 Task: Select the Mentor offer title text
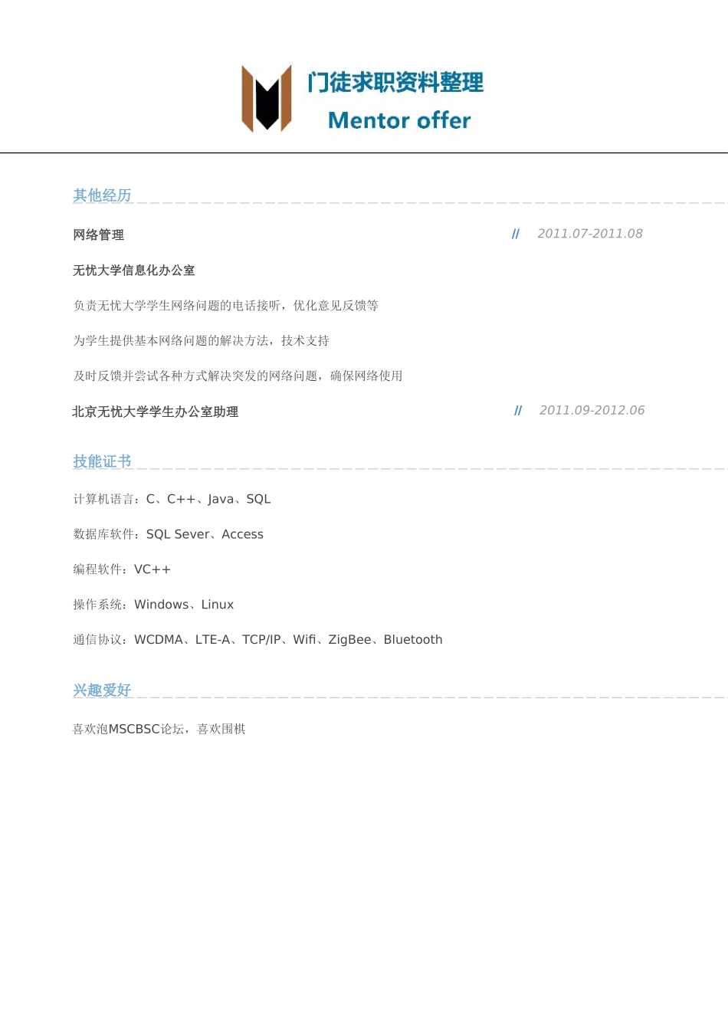point(398,120)
